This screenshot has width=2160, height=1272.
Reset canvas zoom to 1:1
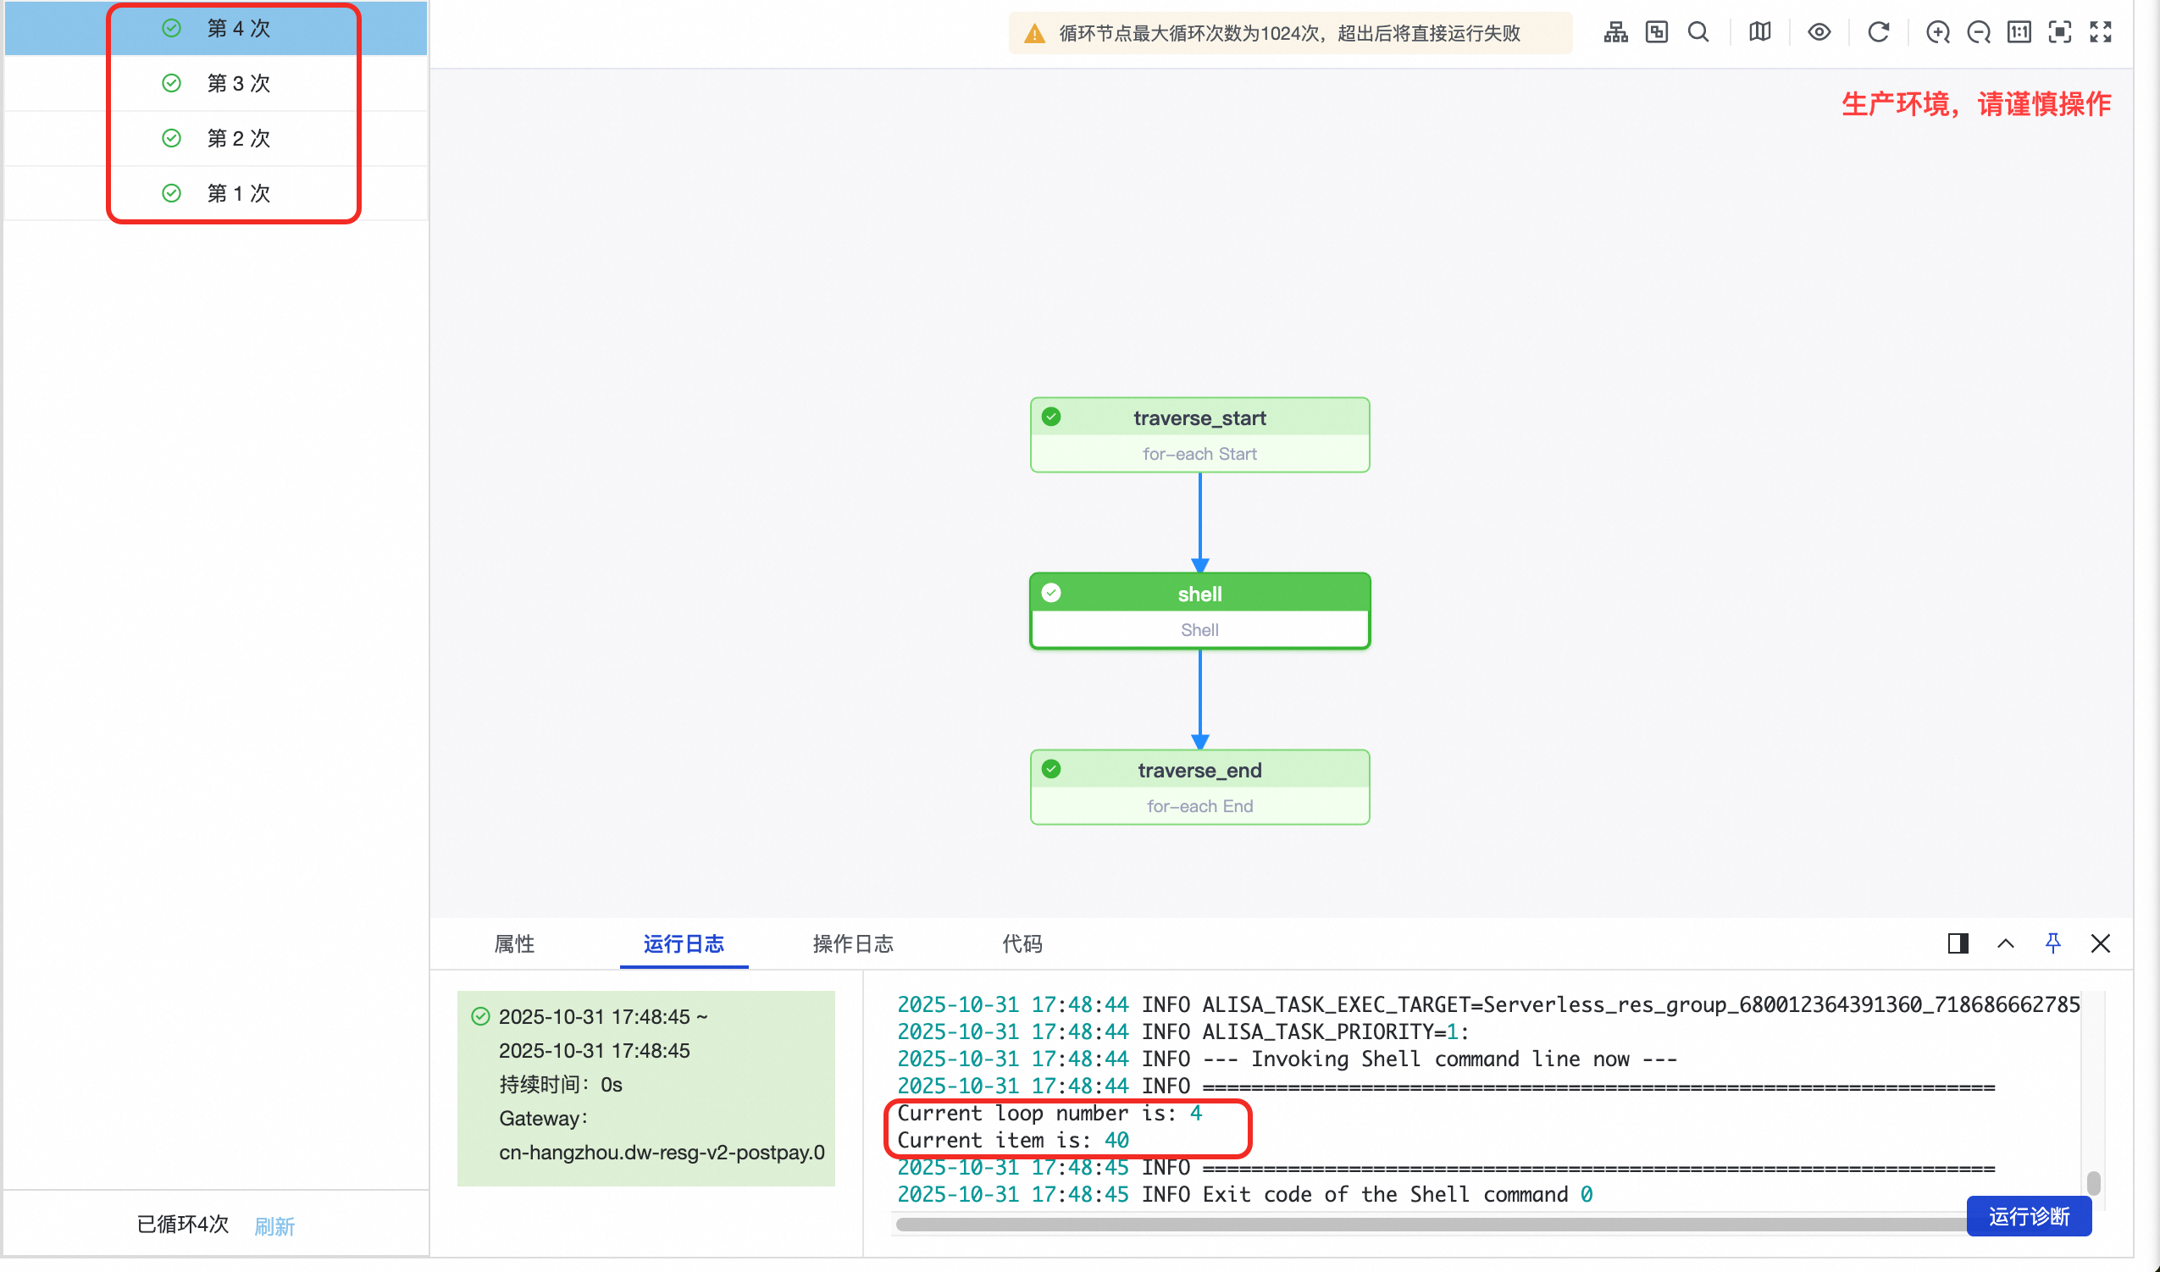[x=2019, y=32]
